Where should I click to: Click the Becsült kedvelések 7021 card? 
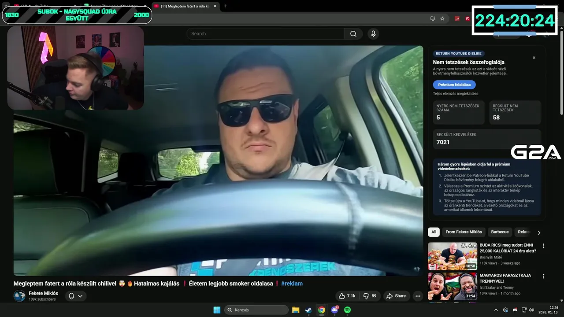tap(486, 139)
